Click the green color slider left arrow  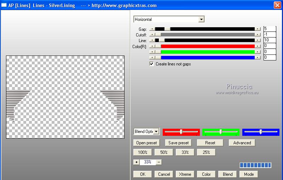[x=152, y=52]
